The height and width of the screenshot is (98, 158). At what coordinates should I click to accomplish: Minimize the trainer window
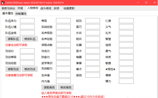pos(138,3)
